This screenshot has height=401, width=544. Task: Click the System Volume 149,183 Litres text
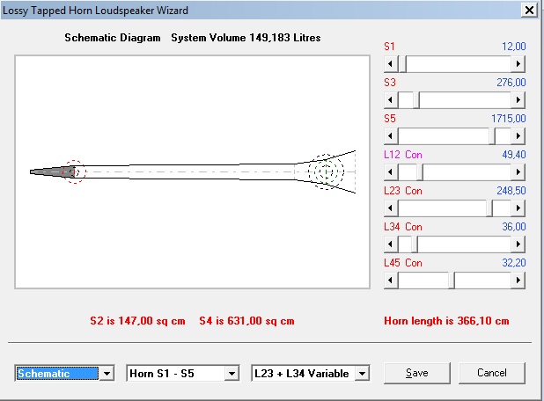click(246, 38)
